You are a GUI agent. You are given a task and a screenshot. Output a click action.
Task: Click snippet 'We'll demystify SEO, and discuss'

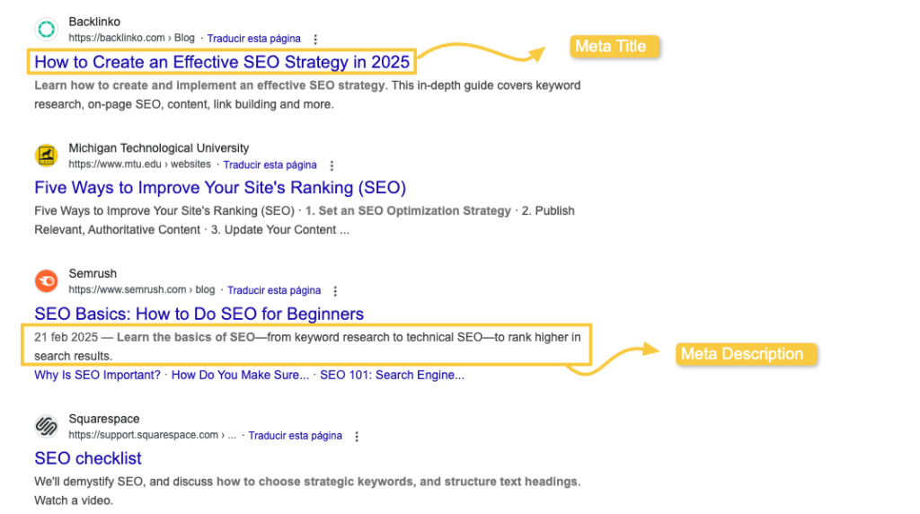(x=124, y=482)
